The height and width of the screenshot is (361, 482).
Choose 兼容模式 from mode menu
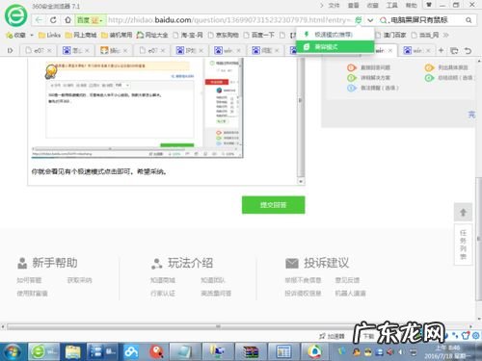click(335, 47)
